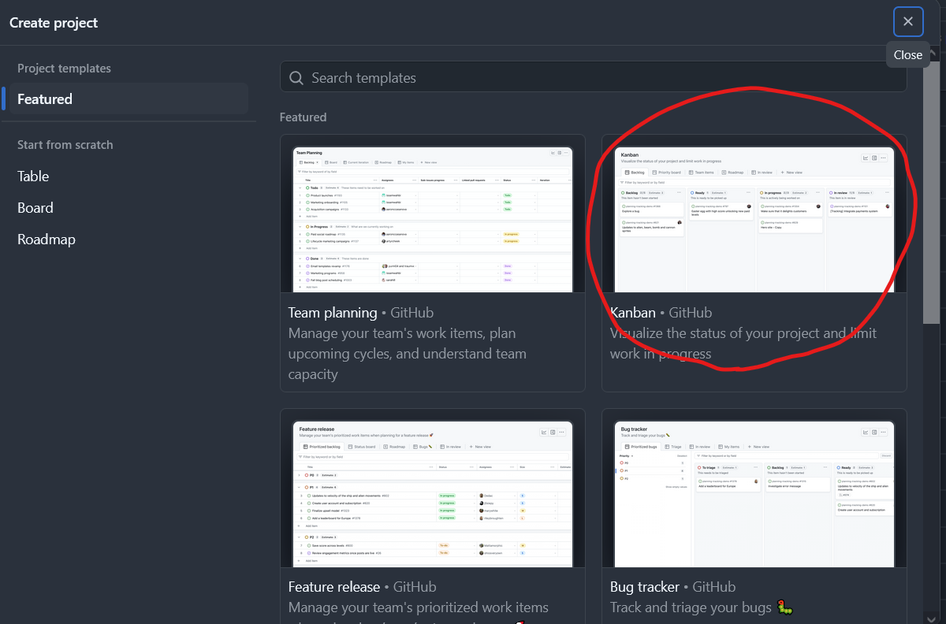Choose Table under Start from scratch

(33, 176)
